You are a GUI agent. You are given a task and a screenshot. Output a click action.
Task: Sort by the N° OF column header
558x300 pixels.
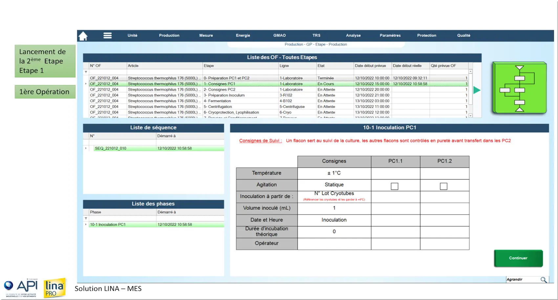coord(108,66)
